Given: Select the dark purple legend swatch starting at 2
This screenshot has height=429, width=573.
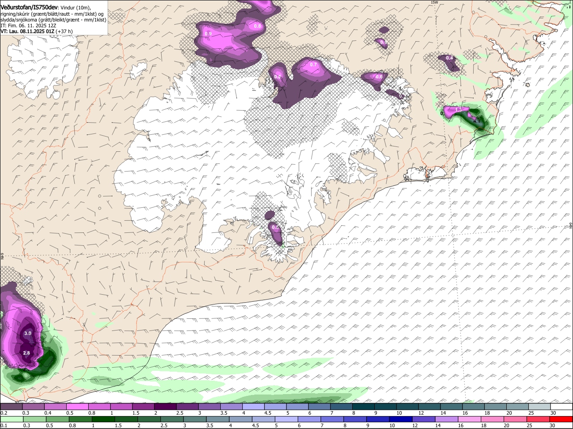Looking at the screenshot, I should 165,407.
